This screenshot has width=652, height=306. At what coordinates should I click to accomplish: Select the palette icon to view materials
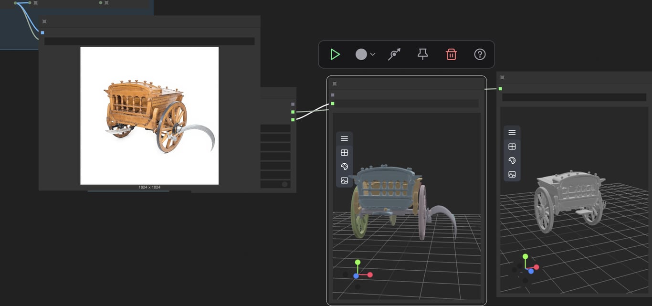click(344, 167)
